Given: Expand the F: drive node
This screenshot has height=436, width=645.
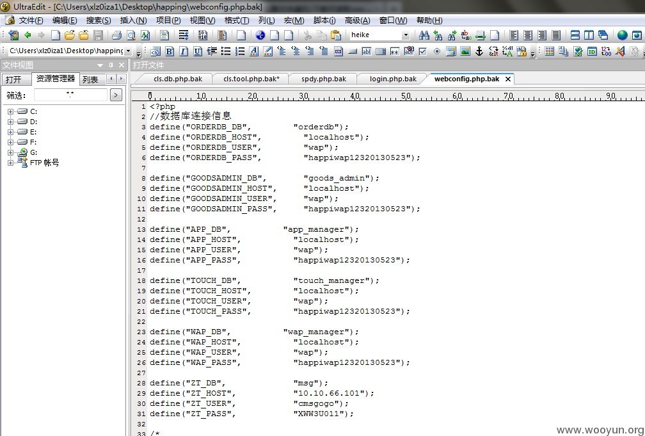Looking at the screenshot, I should 10,142.
